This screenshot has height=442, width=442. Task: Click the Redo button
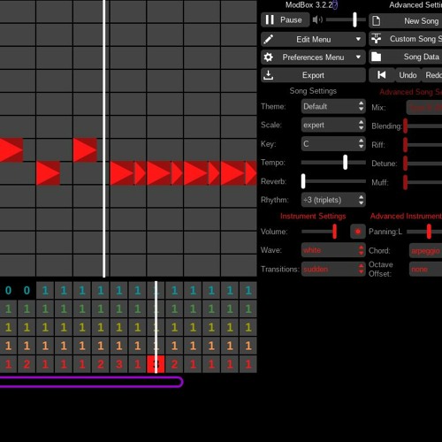(432, 75)
